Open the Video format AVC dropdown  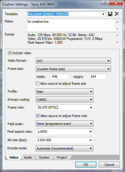(x=73, y=61)
